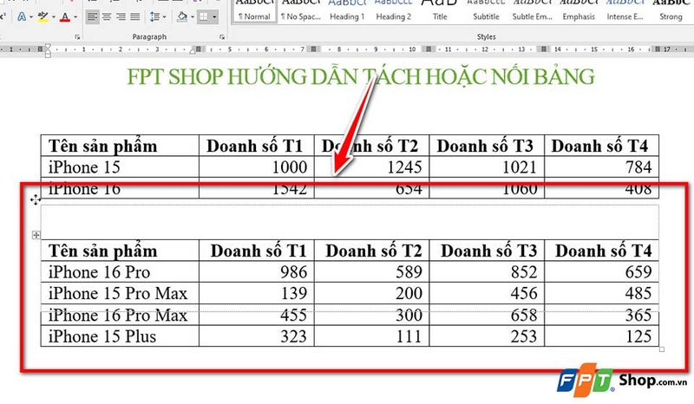Screen dimensions: 694x404
Task: Click the green FPT SHOP heading text
Action: point(361,76)
